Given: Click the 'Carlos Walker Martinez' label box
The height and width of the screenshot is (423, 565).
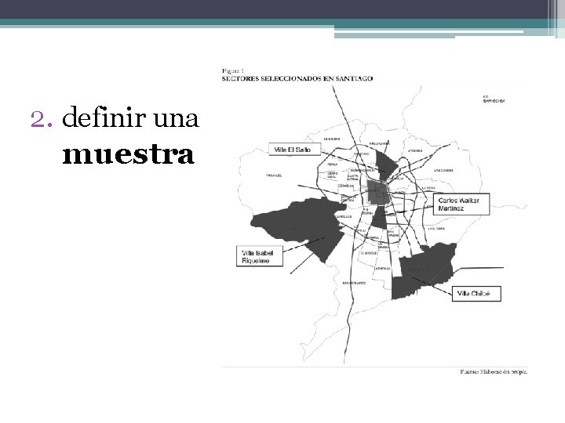Looking at the screenshot, I should pos(461,204).
